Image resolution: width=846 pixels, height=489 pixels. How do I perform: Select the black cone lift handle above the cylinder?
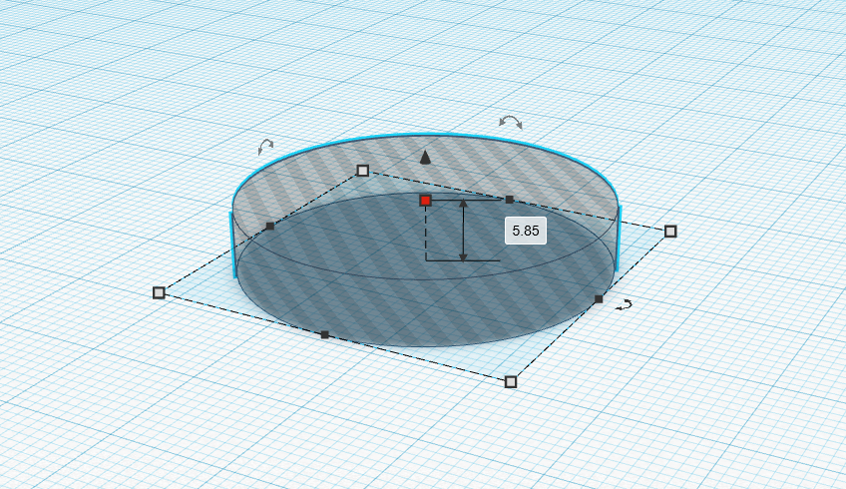[x=425, y=157]
